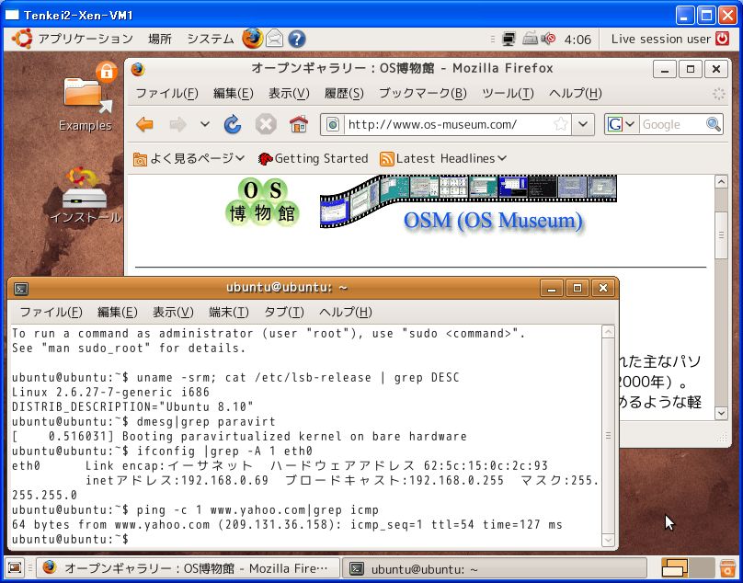Click the Linux 2.6.27-7-generic i686 output line

point(110,392)
